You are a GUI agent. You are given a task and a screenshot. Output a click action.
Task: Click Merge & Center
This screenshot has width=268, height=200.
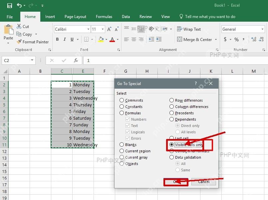tap(194, 40)
